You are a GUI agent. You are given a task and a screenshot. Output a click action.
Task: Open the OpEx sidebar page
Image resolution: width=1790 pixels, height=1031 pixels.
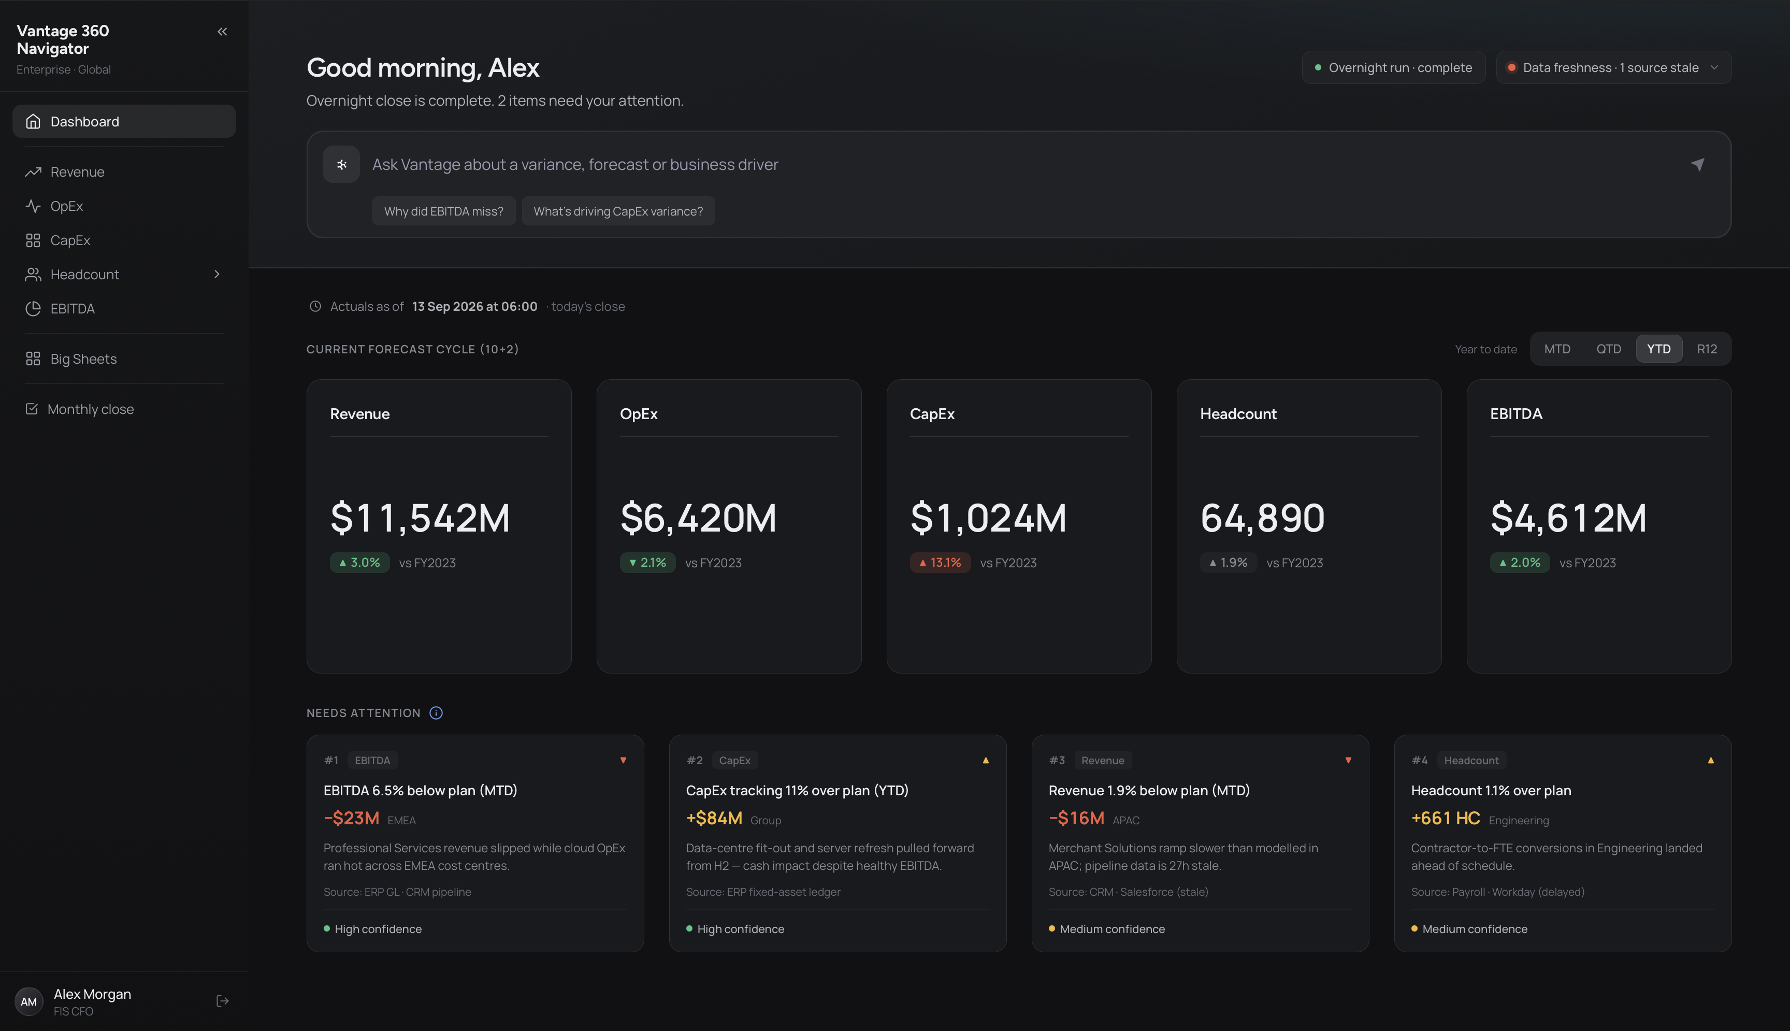tap(124, 206)
